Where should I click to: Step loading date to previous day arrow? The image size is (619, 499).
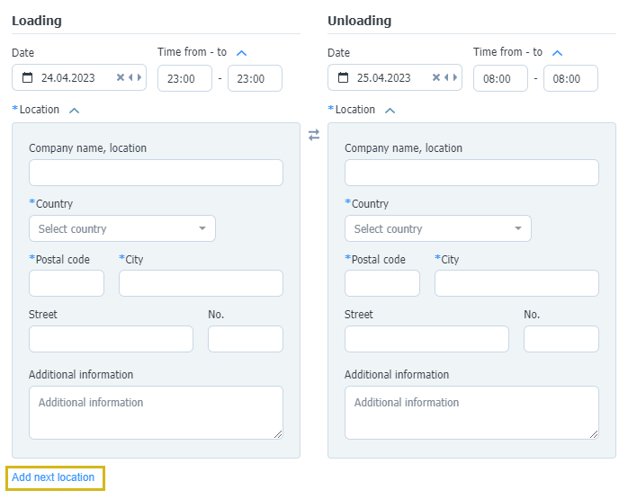pos(130,77)
